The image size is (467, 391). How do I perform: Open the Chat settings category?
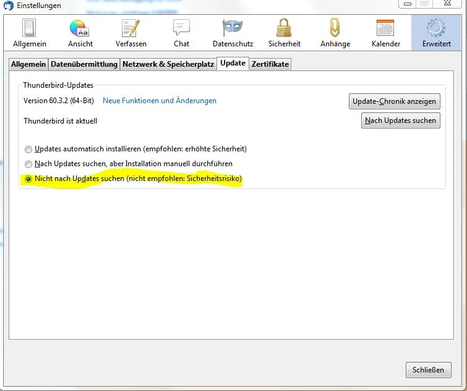(x=181, y=33)
